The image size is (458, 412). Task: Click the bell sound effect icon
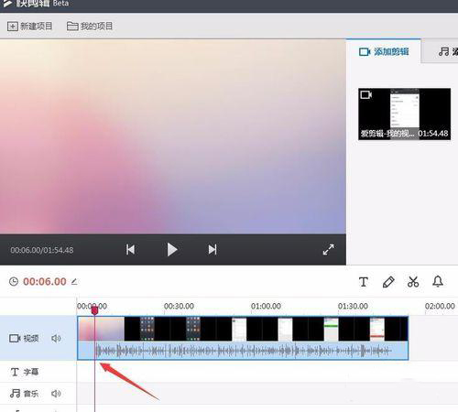(x=438, y=281)
